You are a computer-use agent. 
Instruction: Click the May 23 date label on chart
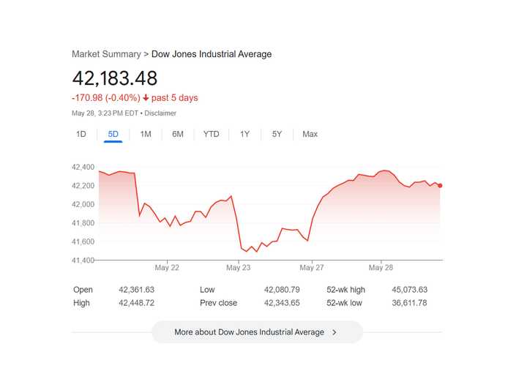click(x=239, y=268)
